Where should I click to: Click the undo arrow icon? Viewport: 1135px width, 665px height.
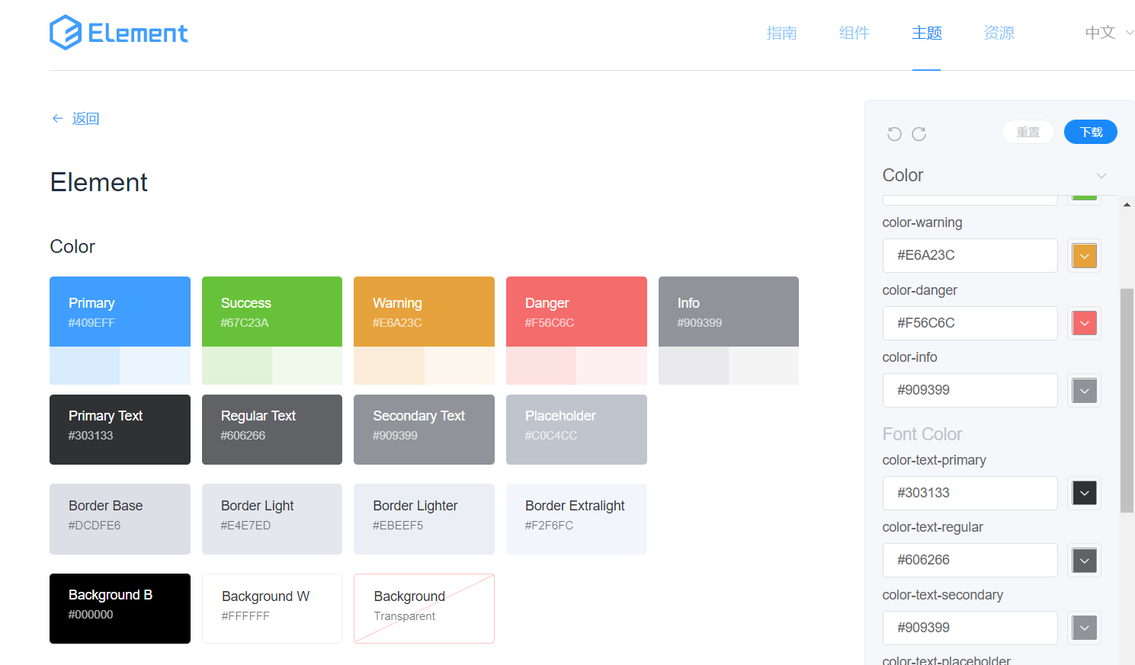click(894, 134)
